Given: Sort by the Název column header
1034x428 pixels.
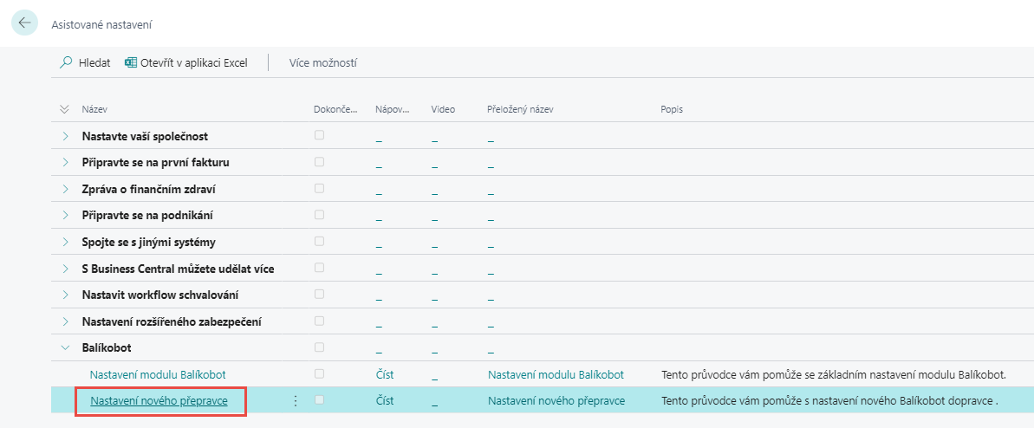Looking at the screenshot, I should point(94,110).
